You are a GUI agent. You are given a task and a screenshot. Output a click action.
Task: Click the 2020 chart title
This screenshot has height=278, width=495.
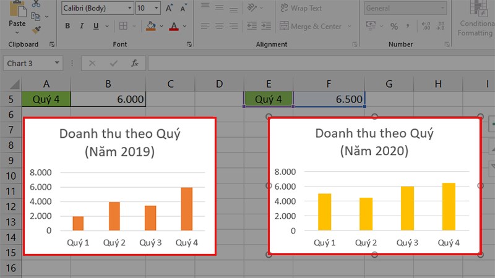(374, 142)
